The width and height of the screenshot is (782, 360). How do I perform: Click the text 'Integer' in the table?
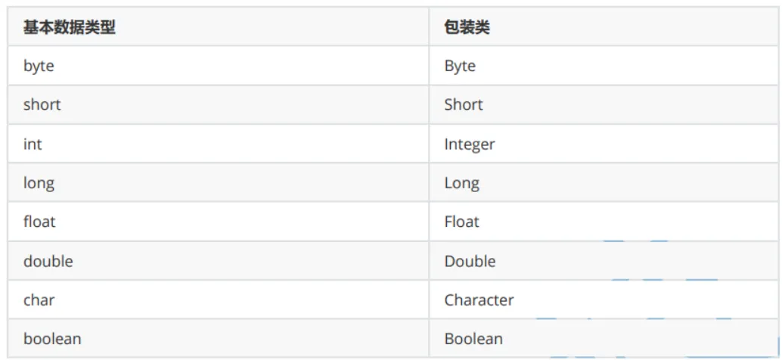click(469, 144)
